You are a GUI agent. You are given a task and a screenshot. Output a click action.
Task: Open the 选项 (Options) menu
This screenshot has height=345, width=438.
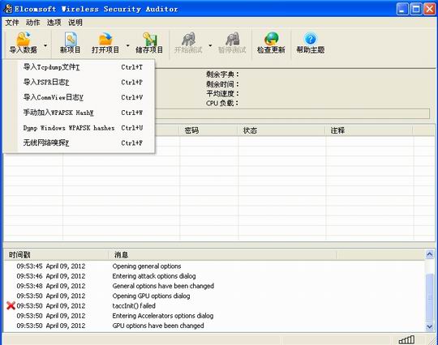pyautogui.click(x=54, y=23)
